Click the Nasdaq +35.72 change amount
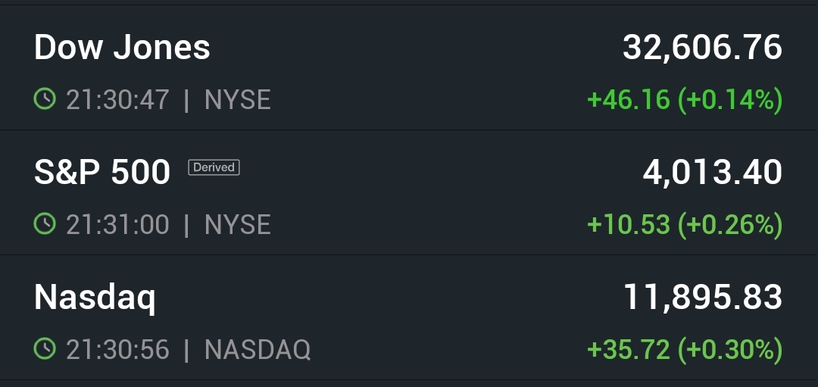Screen dimensions: 818x387 pyautogui.click(x=628, y=350)
